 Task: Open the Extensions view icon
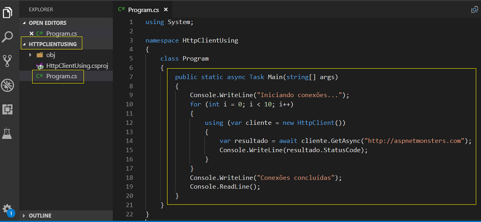[8, 109]
